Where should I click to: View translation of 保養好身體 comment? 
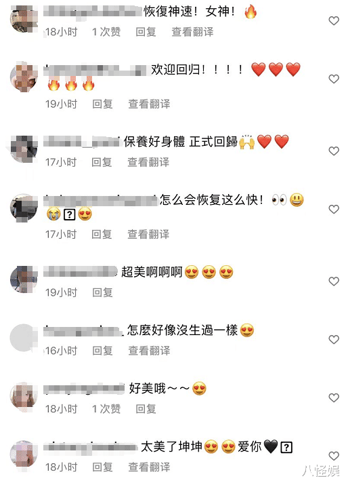[x=148, y=162]
